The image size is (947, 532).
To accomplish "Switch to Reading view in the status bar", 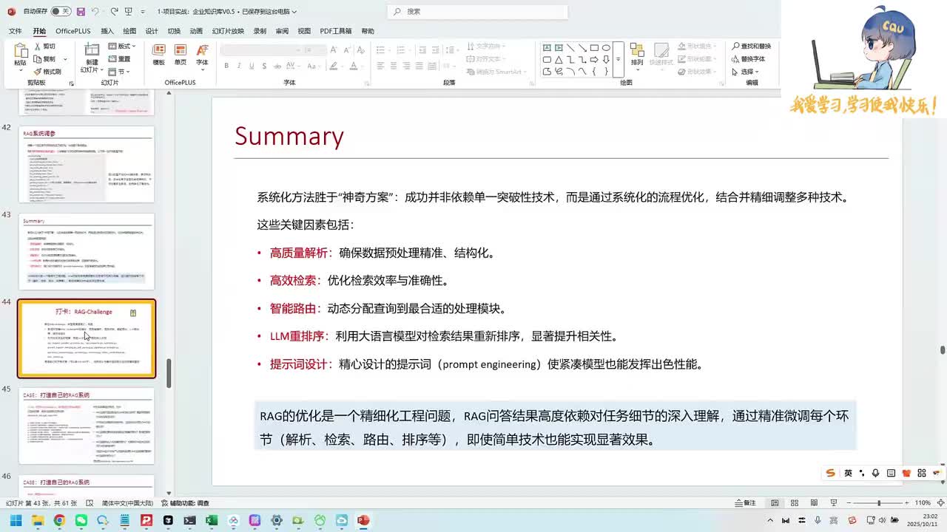I will (x=814, y=503).
